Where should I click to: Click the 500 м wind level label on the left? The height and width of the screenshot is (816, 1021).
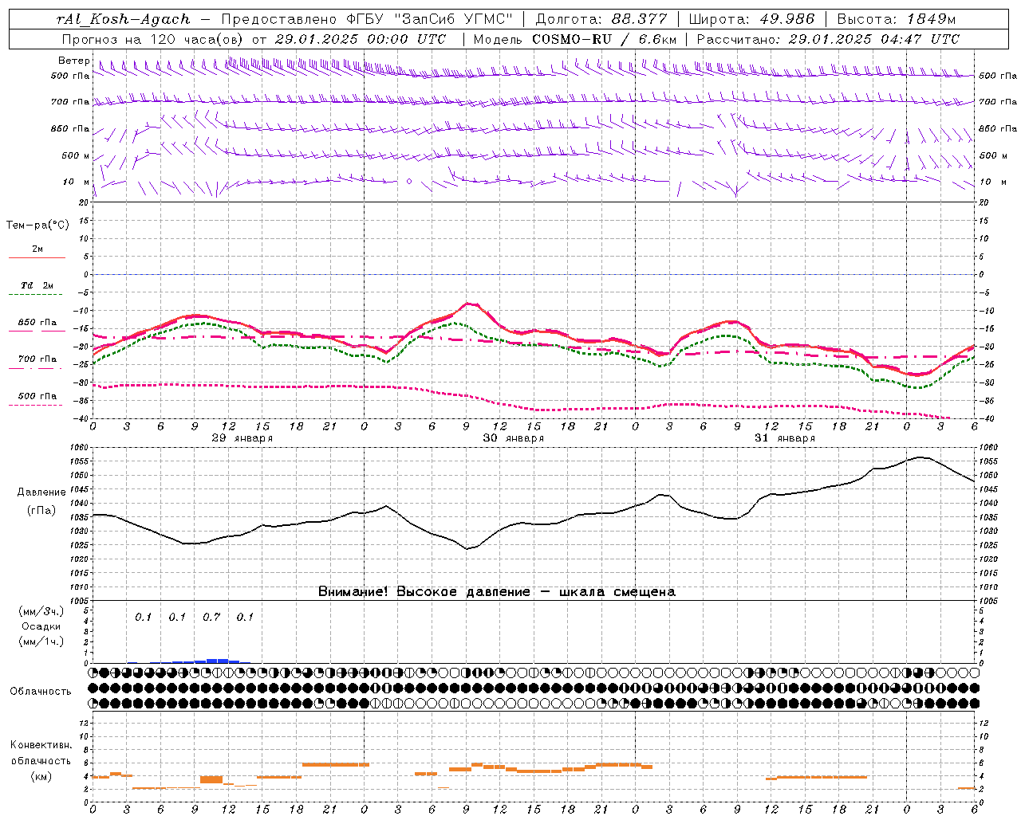pyautogui.click(x=76, y=155)
